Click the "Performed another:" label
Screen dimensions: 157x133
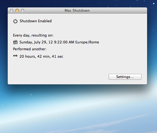point(30,49)
